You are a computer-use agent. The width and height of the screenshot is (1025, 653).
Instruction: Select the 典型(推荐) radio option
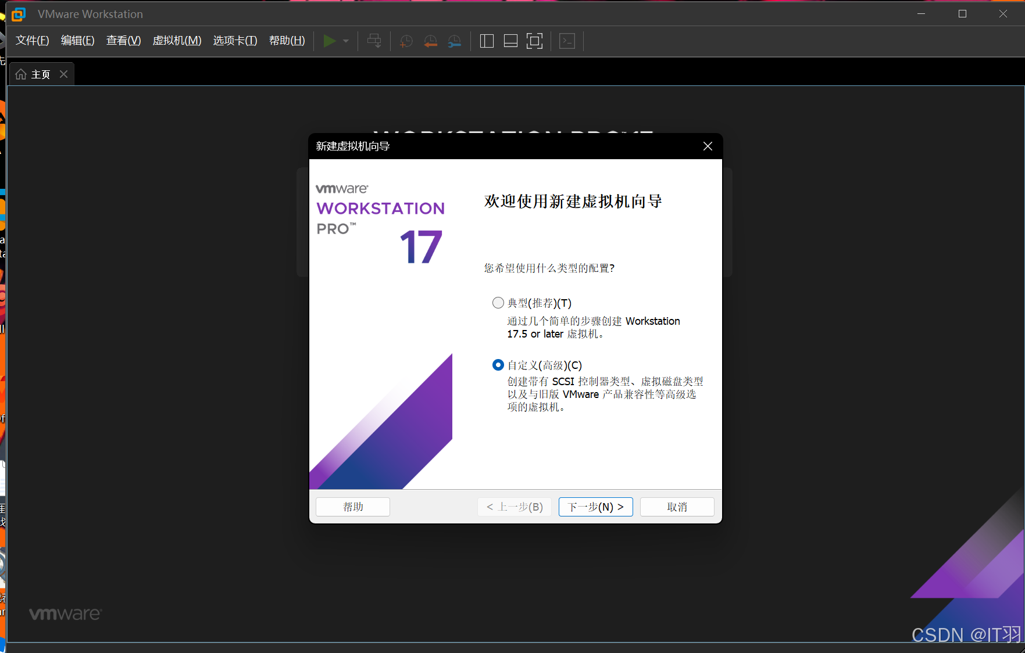(x=498, y=303)
